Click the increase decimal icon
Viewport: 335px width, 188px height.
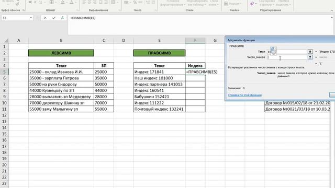tap(148, 3)
